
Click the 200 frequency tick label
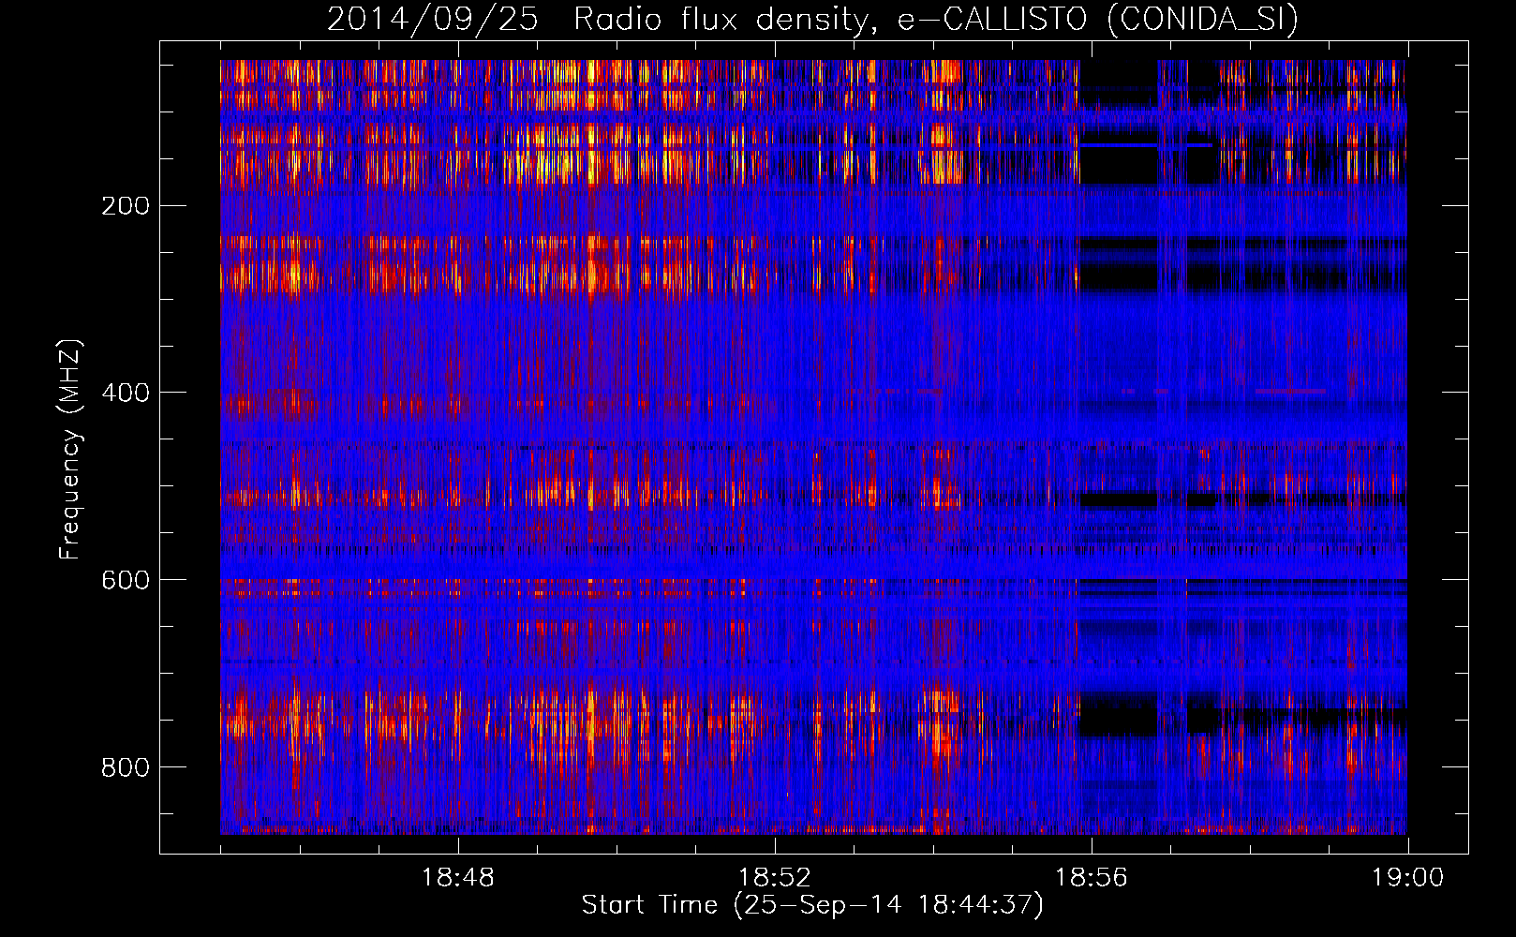point(125,206)
